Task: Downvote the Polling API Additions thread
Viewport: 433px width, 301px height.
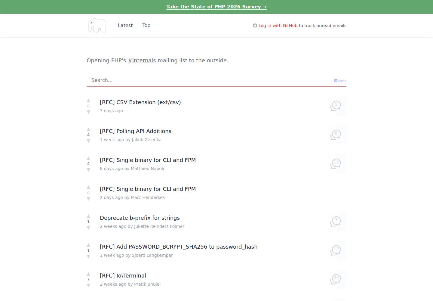Action: [x=88, y=141]
